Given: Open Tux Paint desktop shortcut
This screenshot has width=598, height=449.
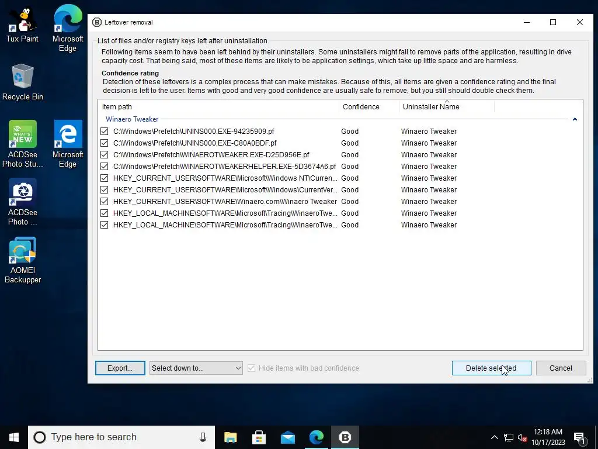Looking at the screenshot, I should (x=23, y=25).
